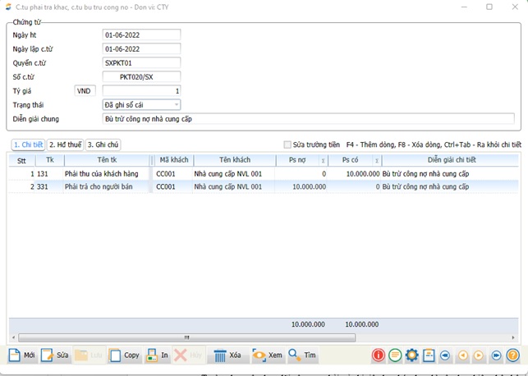Viewport: 528px width, 376px height.
Task: Open the settings gear icon
Action: click(412, 355)
